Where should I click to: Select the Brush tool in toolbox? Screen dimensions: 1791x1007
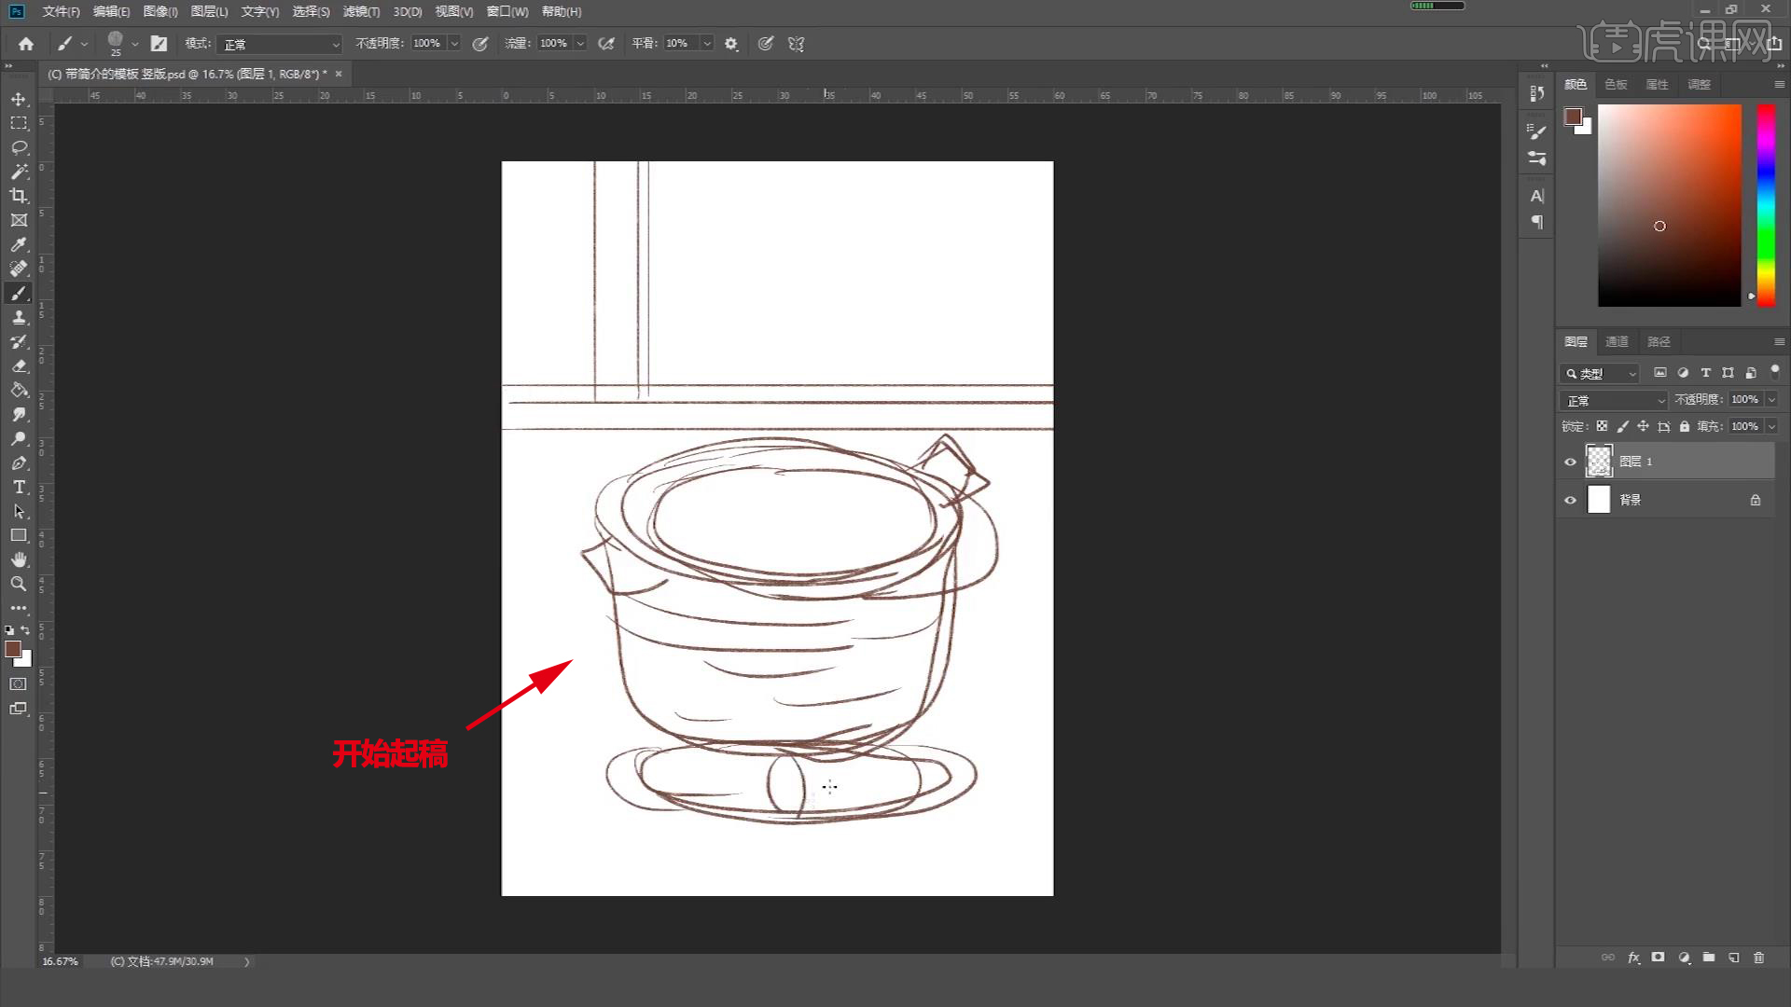(19, 293)
